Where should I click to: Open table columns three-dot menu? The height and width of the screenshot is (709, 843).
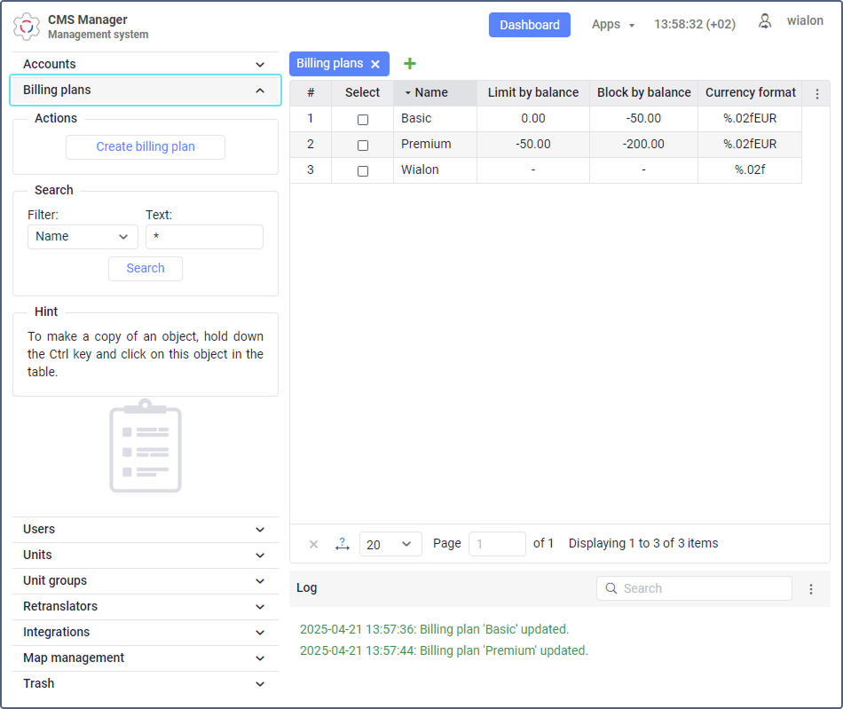point(816,93)
